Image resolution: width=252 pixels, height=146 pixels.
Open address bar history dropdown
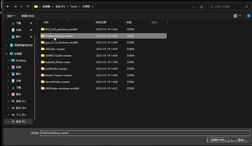(193, 7)
